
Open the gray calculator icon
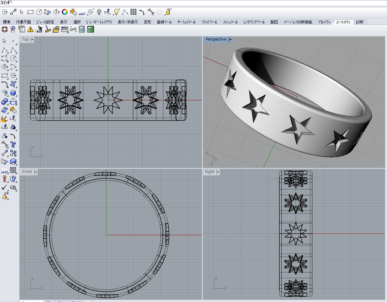click(82, 29)
